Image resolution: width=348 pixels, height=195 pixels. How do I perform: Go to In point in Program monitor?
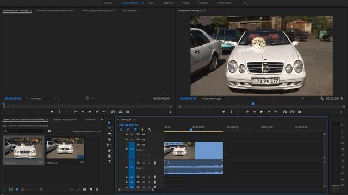click(x=247, y=112)
